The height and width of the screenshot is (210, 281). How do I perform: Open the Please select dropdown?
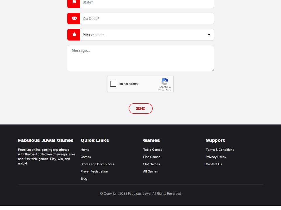[143, 35]
